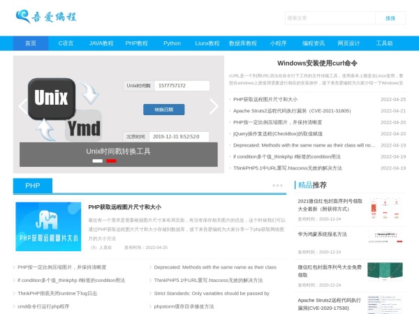Open the Python navigation menu item
Screen dimensions: 419x314
point(172,43)
